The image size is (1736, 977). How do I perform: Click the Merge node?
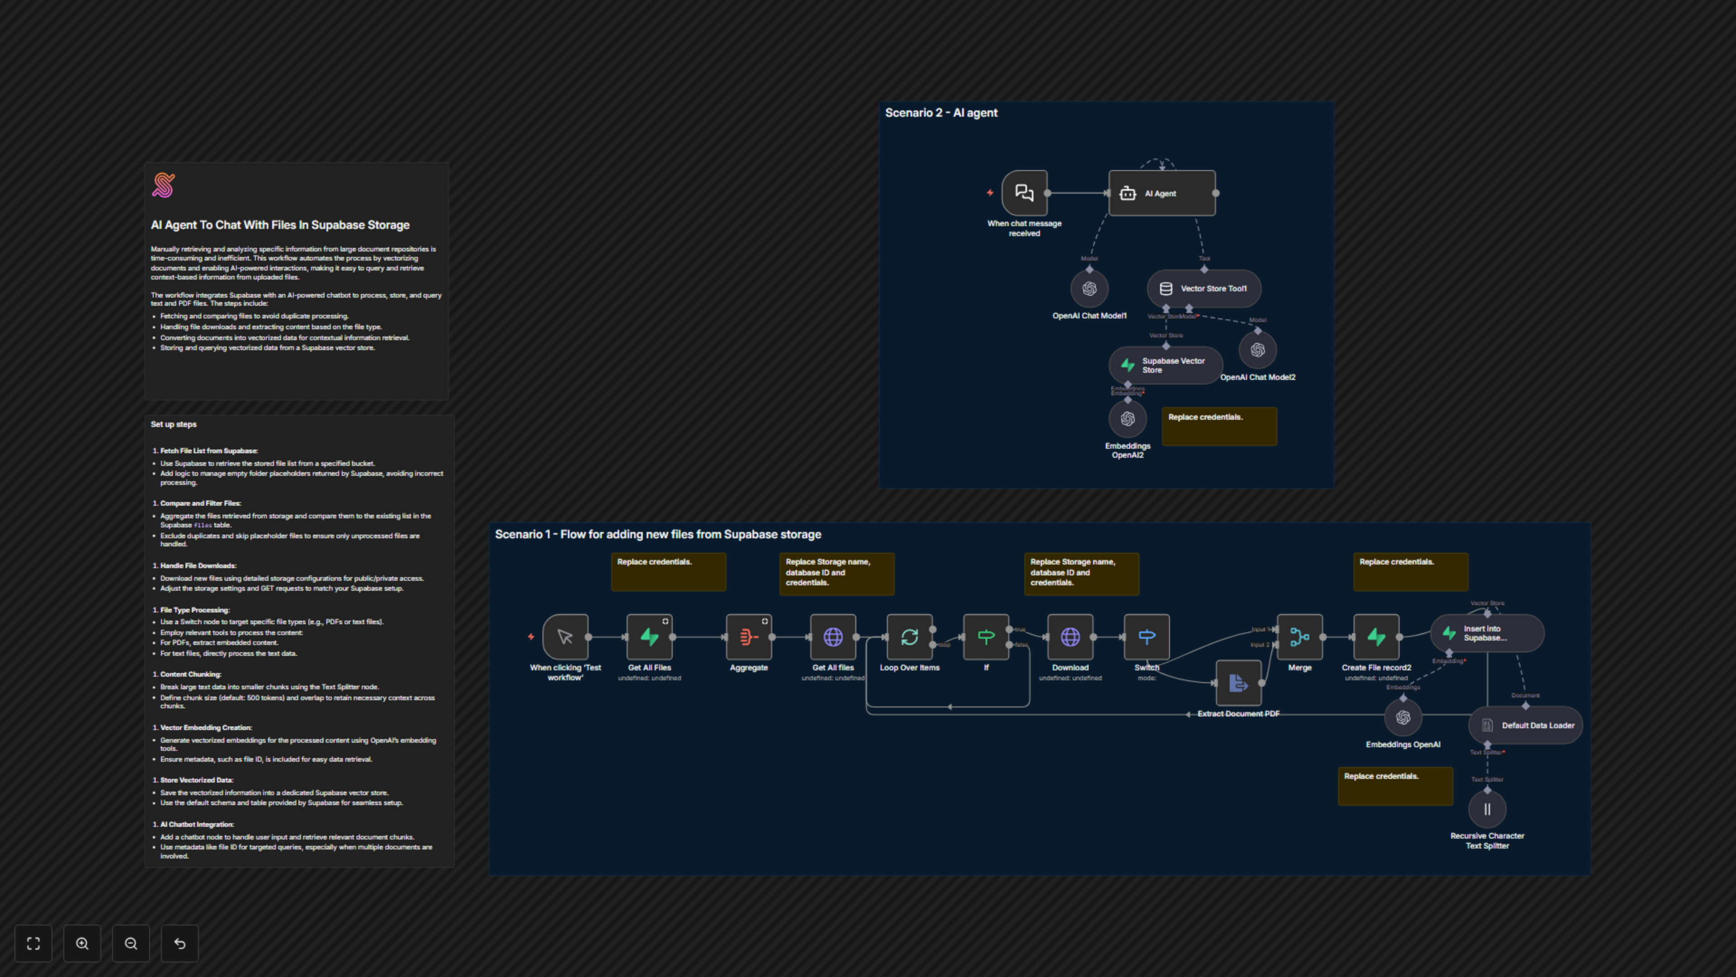pos(1299,637)
